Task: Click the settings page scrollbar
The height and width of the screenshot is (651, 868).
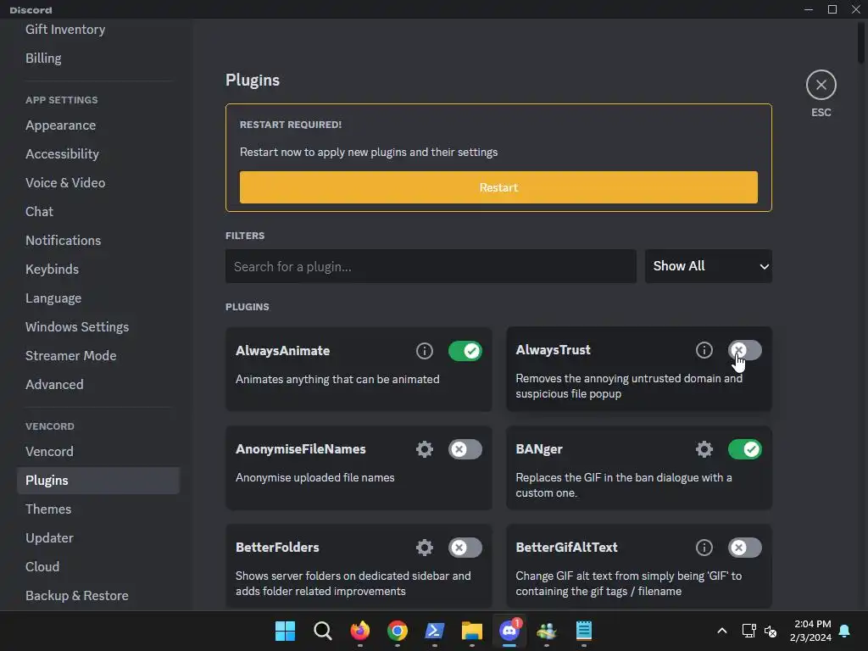Action: 861,42
